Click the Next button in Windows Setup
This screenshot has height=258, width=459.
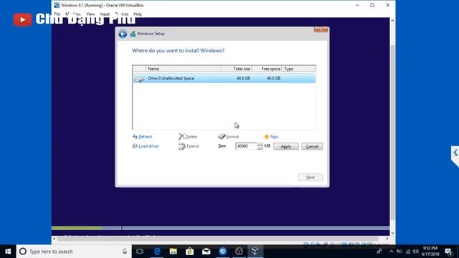click(311, 177)
